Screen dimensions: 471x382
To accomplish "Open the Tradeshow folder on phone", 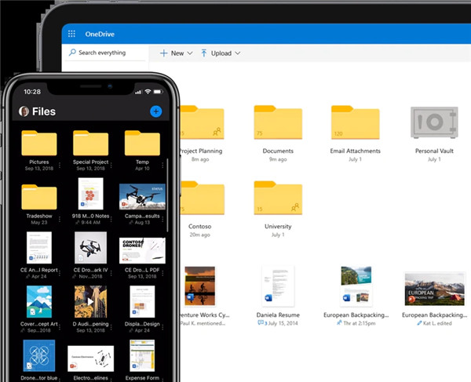I will click(x=38, y=198).
